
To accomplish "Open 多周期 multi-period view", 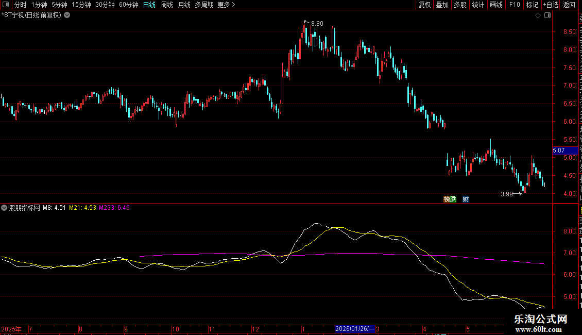I will [x=204, y=5].
